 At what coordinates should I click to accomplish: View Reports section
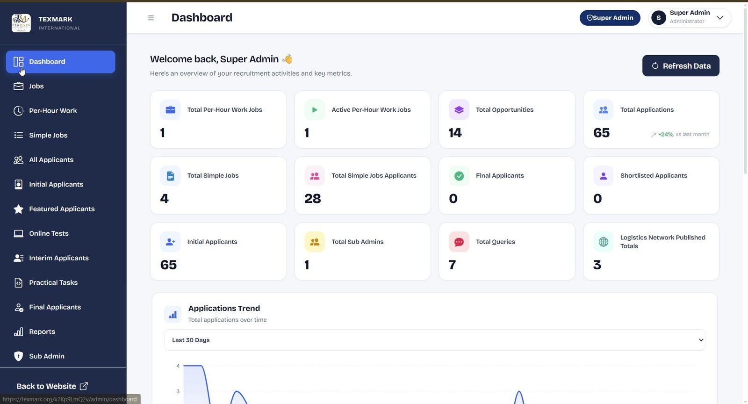point(61,332)
